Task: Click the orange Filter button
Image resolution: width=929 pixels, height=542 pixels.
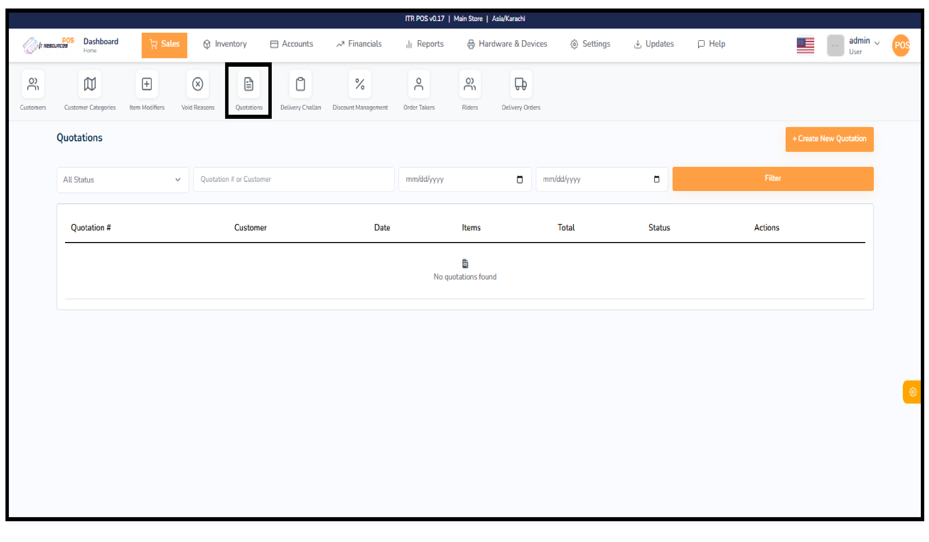Action: coord(772,179)
